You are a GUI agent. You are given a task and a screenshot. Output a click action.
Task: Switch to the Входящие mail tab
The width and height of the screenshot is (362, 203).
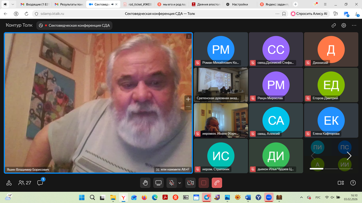pyautogui.click(x=34, y=4)
